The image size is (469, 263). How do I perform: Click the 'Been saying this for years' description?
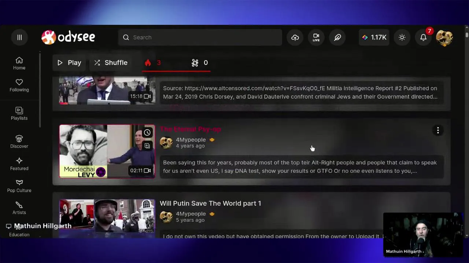click(x=300, y=167)
